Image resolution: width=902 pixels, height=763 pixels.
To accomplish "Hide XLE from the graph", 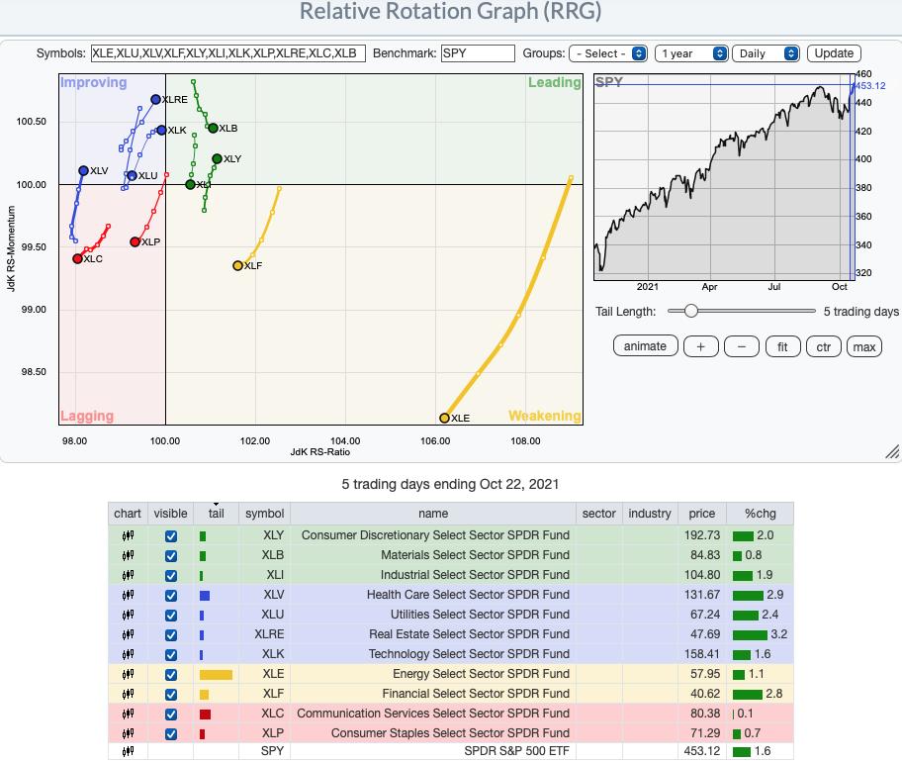I will pos(171,674).
